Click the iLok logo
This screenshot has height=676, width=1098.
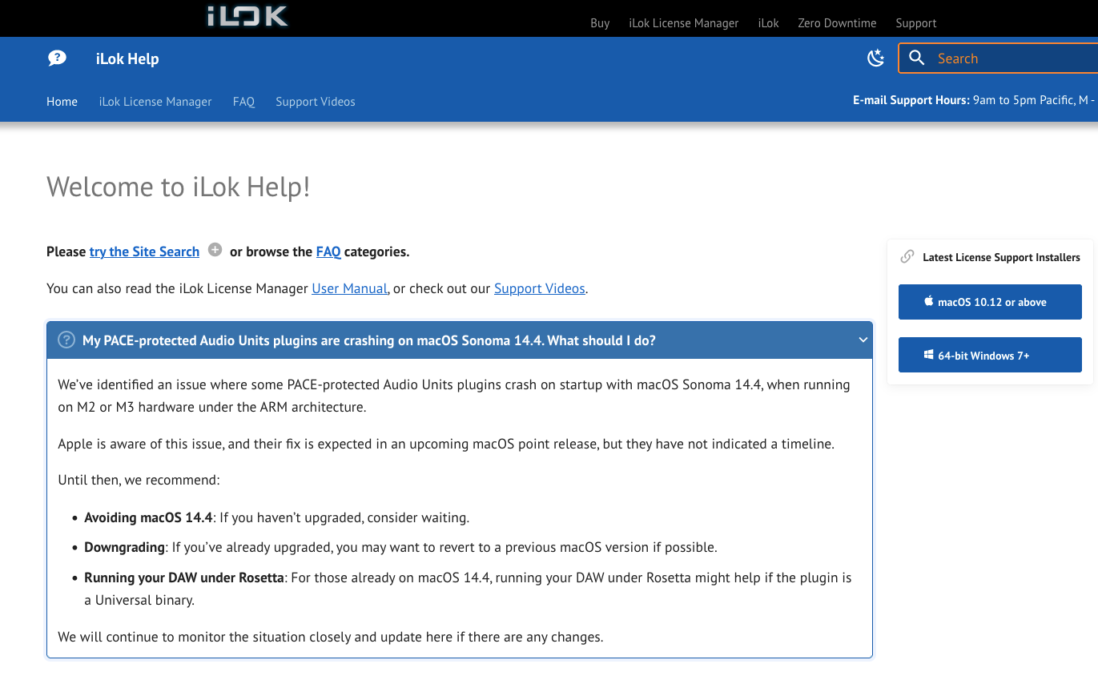tap(247, 16)
